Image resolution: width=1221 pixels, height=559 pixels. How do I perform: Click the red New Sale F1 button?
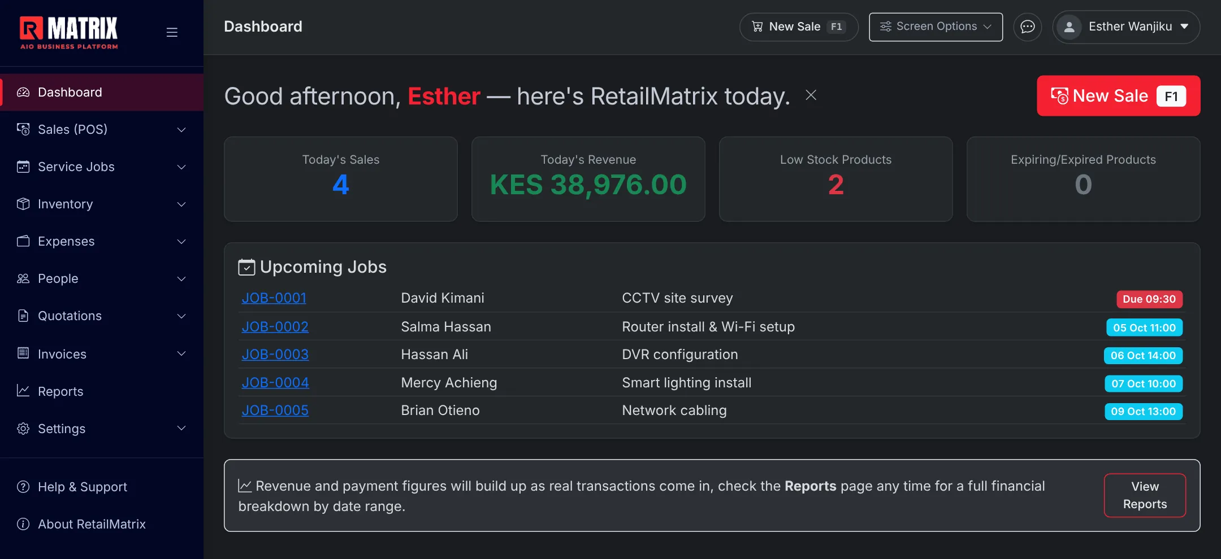1118,96
